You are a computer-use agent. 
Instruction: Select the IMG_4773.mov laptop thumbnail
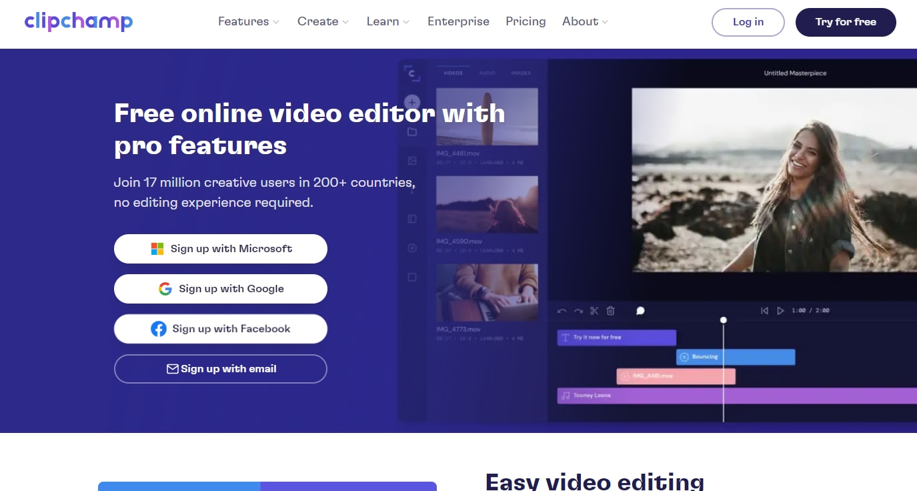pos(487,293)
